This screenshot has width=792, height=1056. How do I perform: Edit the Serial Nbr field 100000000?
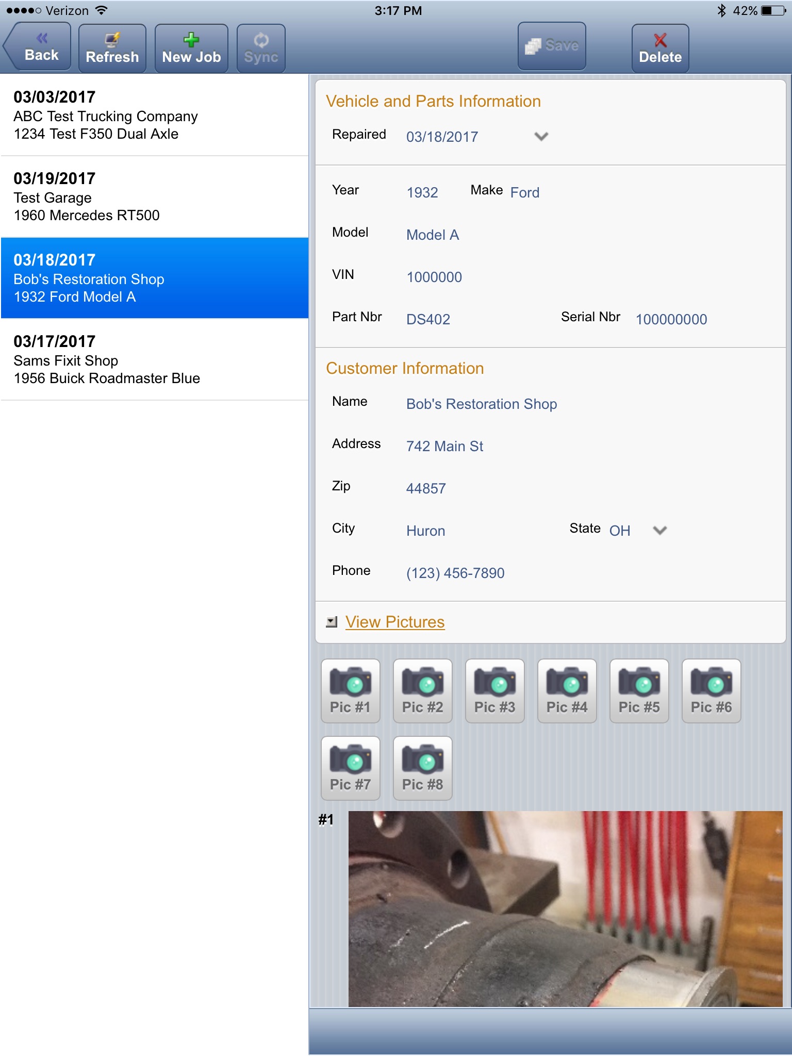(671, 319)
